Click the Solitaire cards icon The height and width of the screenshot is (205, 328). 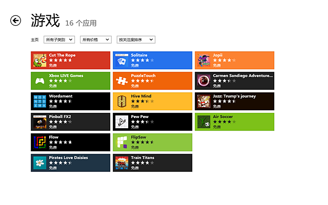click(x=122, y=60)
